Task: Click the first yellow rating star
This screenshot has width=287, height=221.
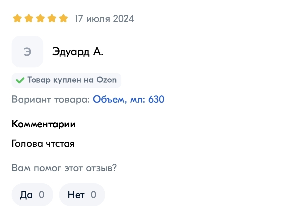Action: pos(17,19)
